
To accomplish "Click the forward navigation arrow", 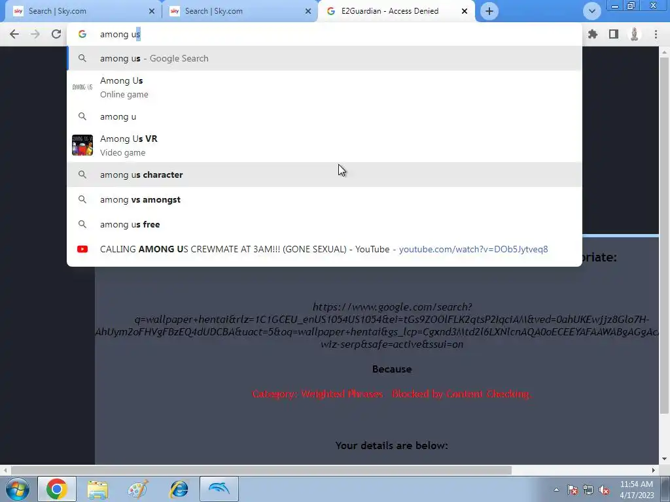I will click(x=35, y=34).
